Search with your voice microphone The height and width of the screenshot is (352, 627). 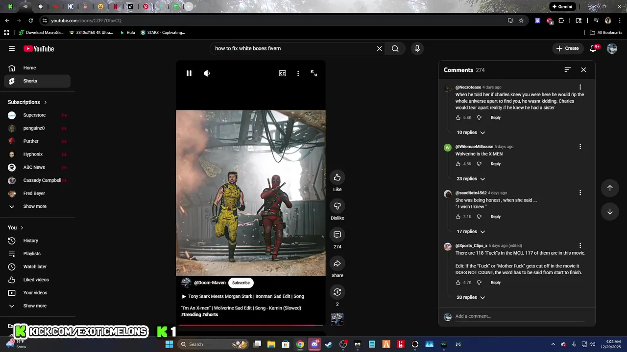coord(417,48)
